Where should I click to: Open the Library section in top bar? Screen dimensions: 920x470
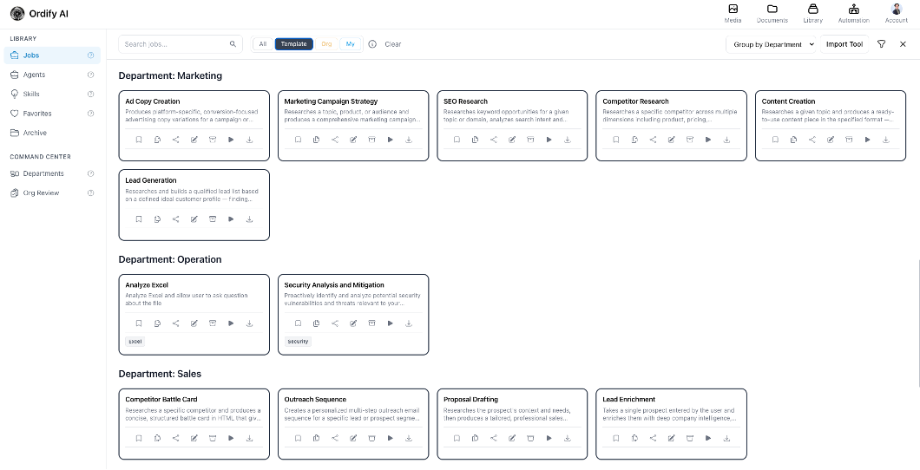click(x=812, y=14)
